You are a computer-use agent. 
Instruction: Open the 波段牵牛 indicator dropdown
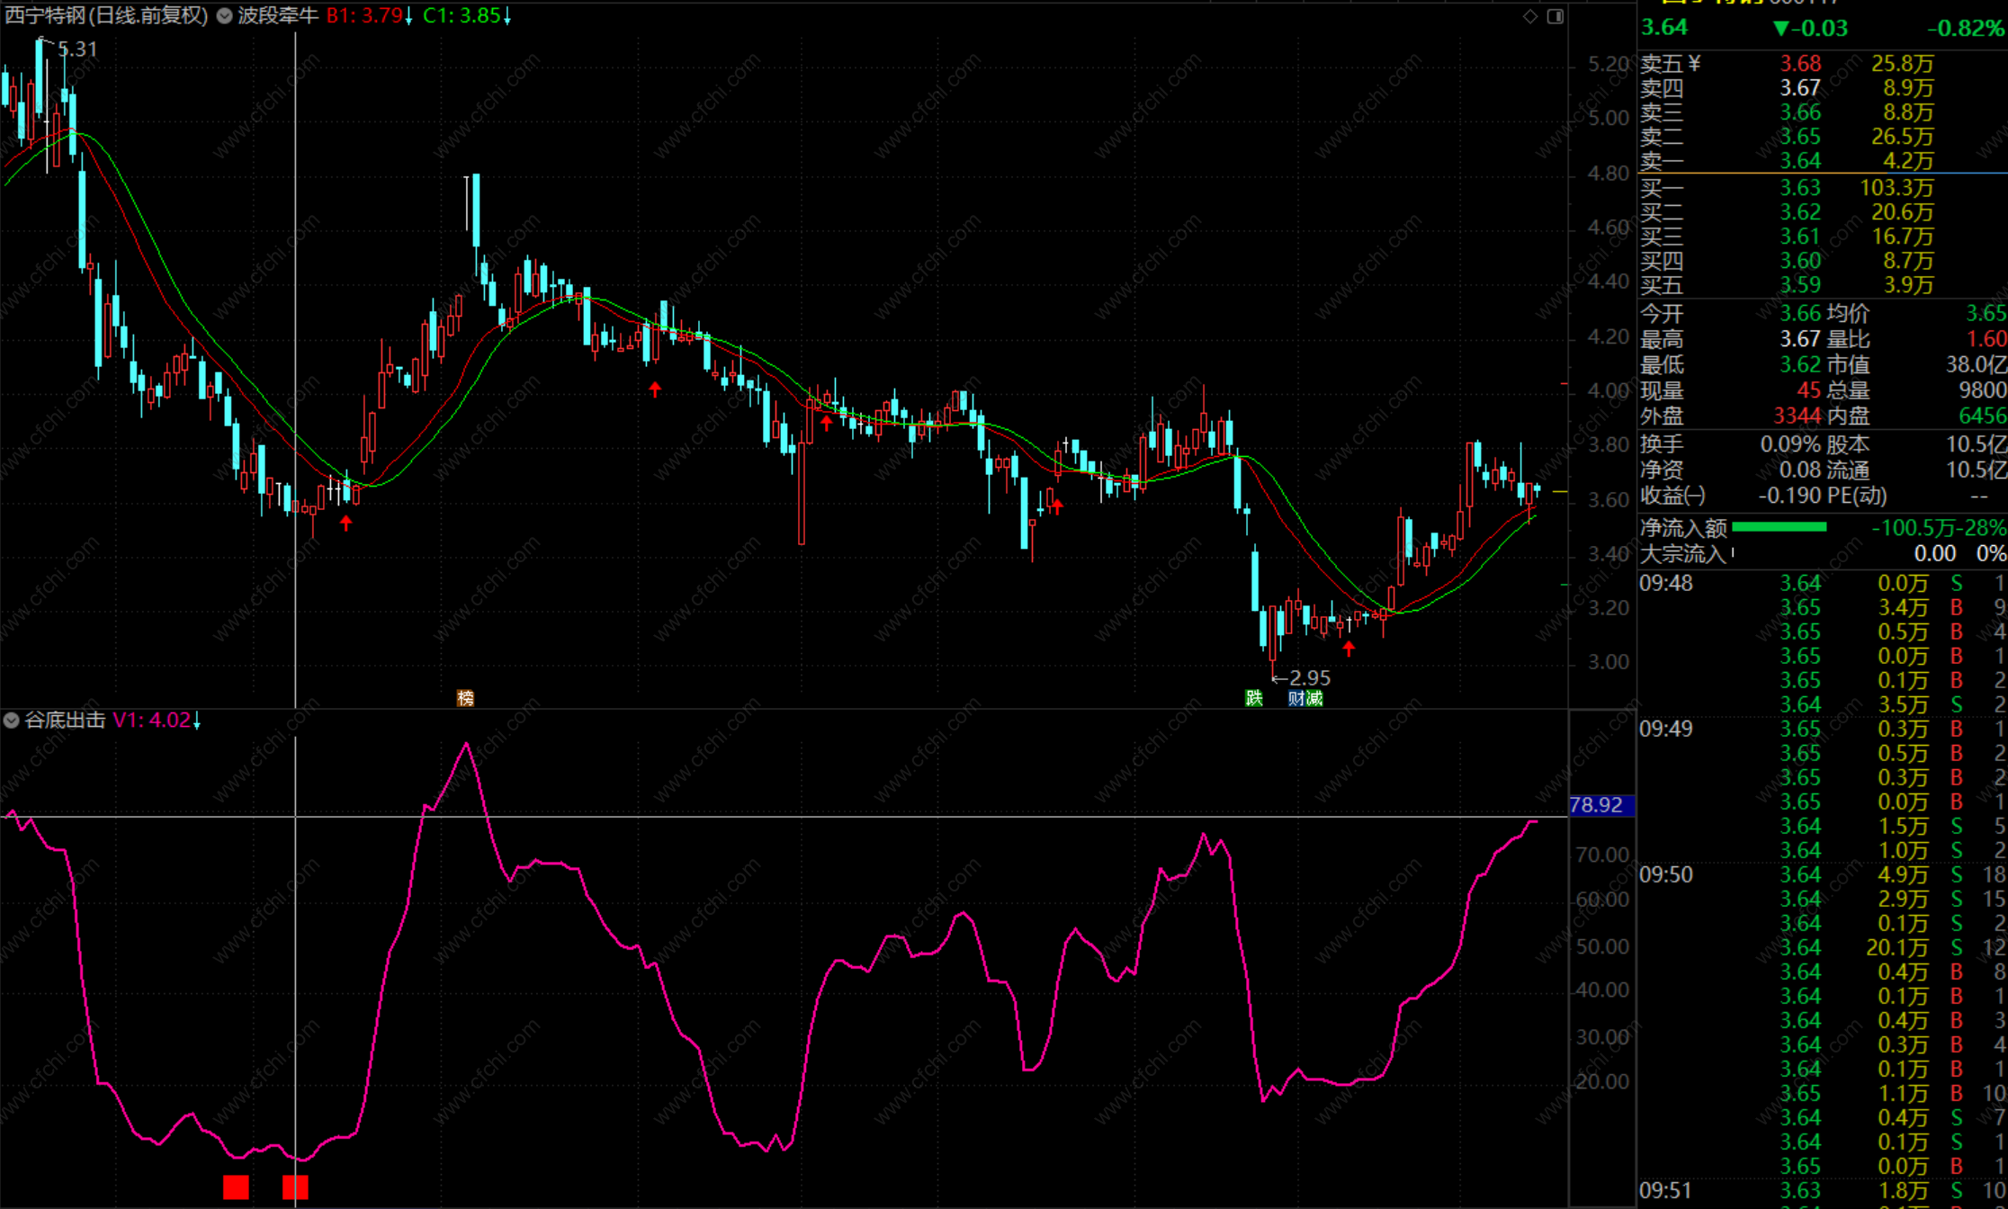point(225,15)
